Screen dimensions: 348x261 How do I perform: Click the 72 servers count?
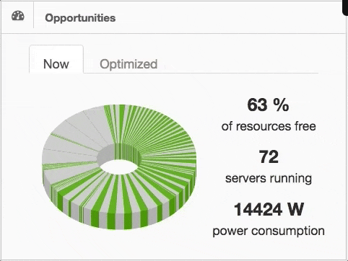tap(269, 156)
